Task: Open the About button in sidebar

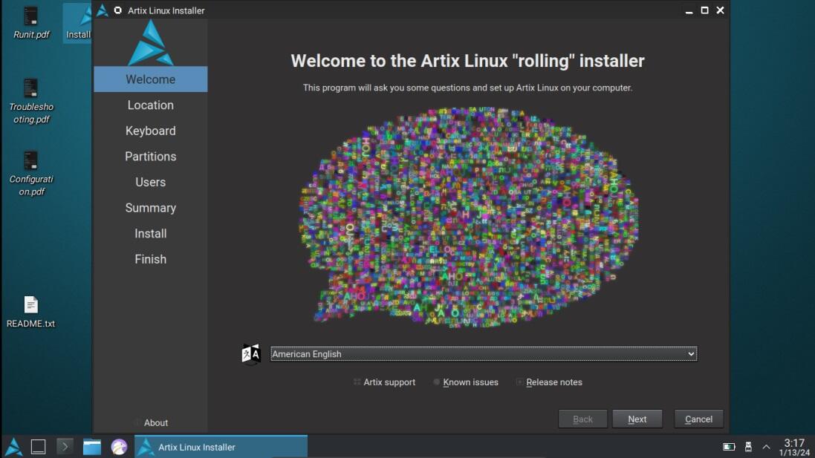Action: [152, 422]
